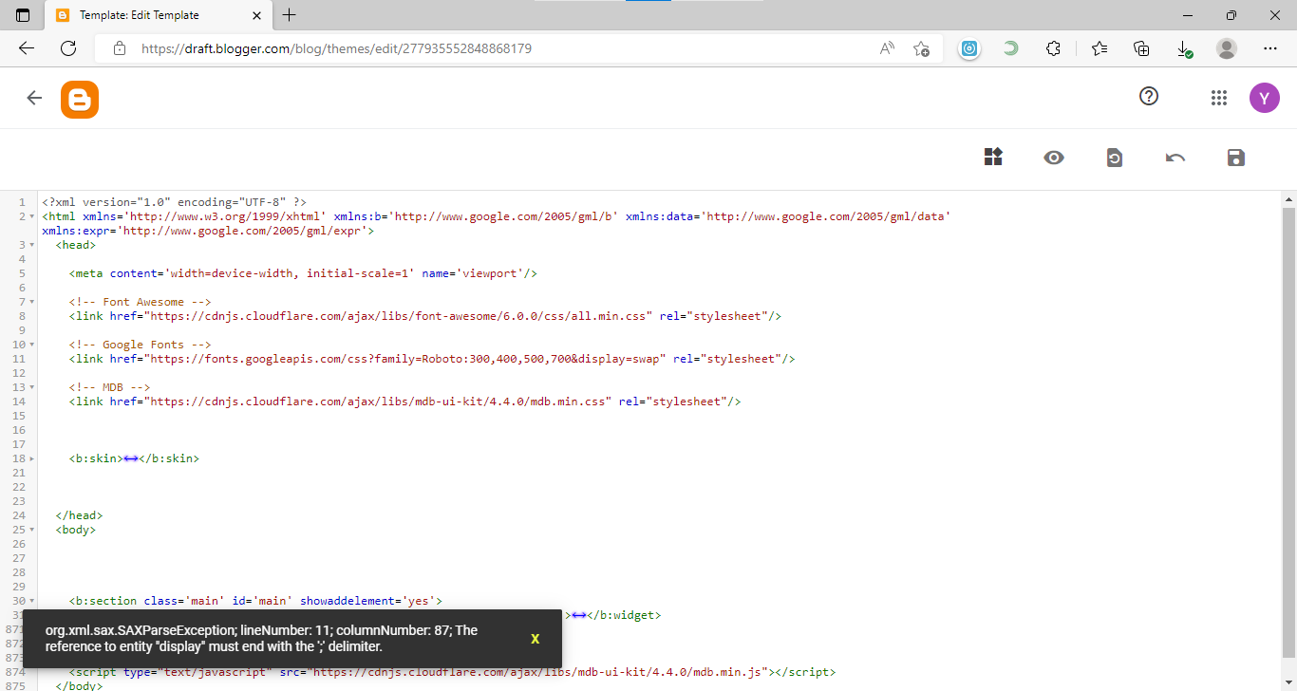1297x691 pixels.
Task: Toggle the fold arrow on line 7
Action: click(x=31, y=302)
